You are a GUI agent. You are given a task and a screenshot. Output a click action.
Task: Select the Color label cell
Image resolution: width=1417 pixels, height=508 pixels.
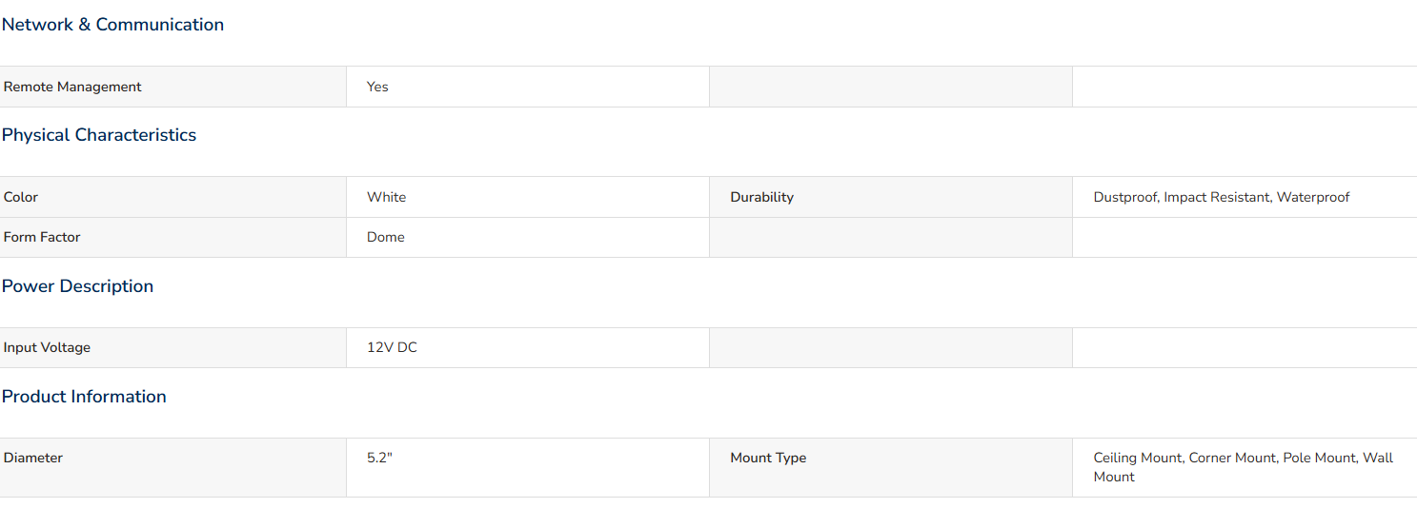tap(173, 197)
